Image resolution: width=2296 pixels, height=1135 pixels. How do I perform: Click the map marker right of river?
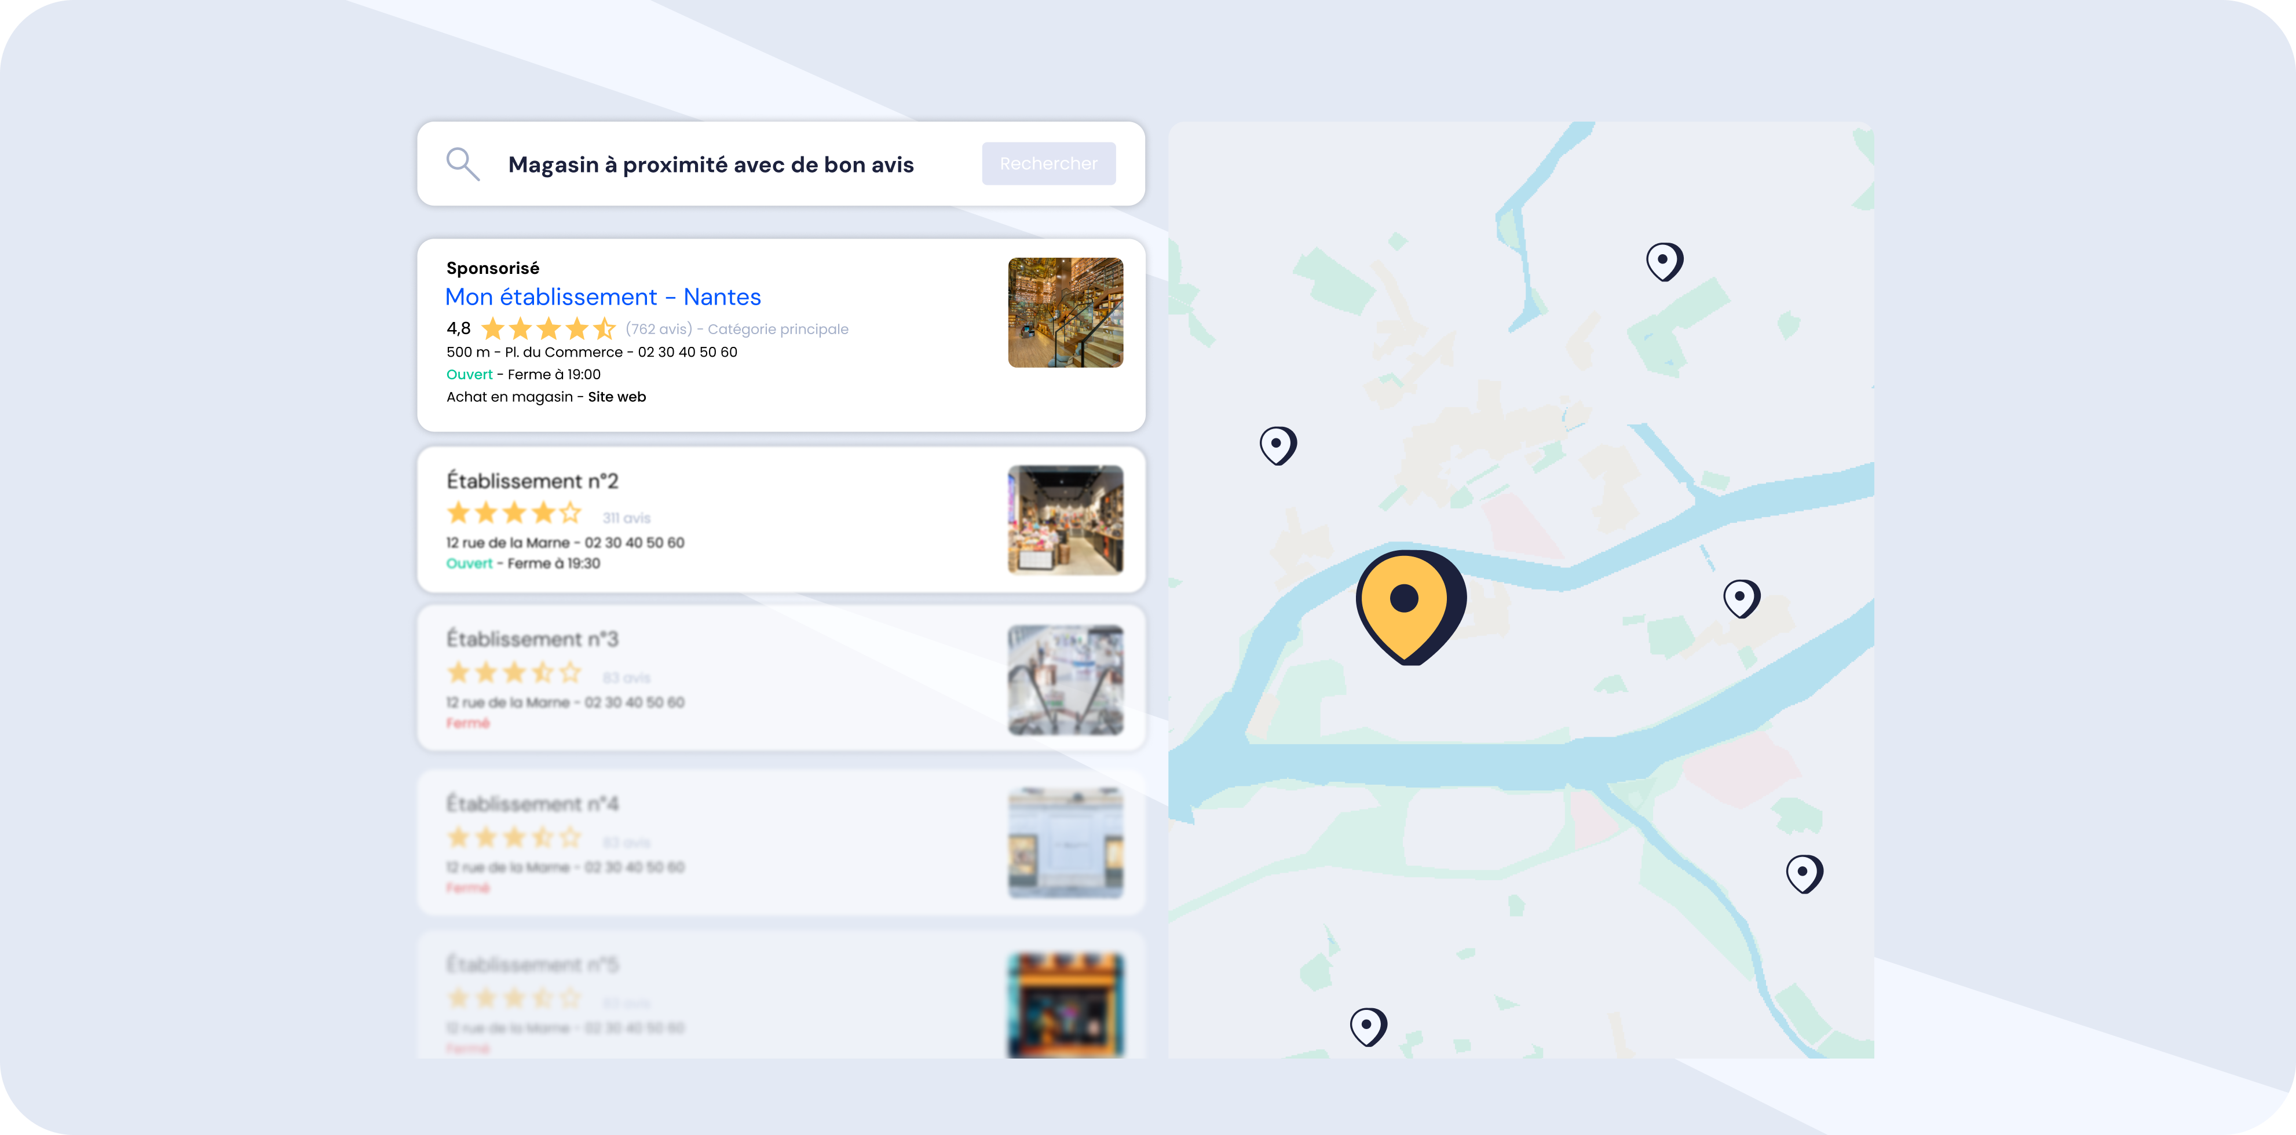click(x=1741, y=598)
